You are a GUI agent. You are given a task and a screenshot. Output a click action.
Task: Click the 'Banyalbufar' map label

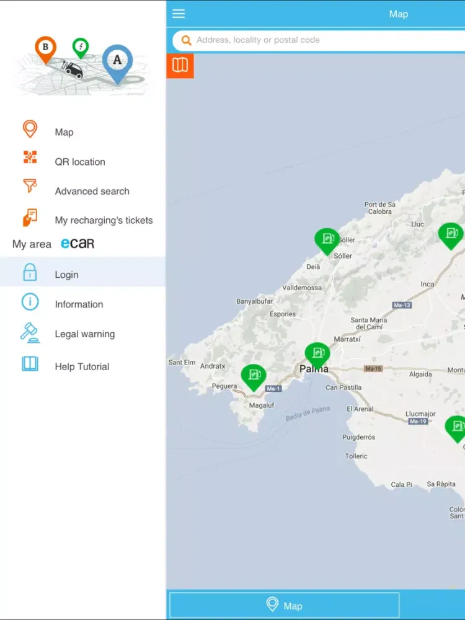coord(254,301)
